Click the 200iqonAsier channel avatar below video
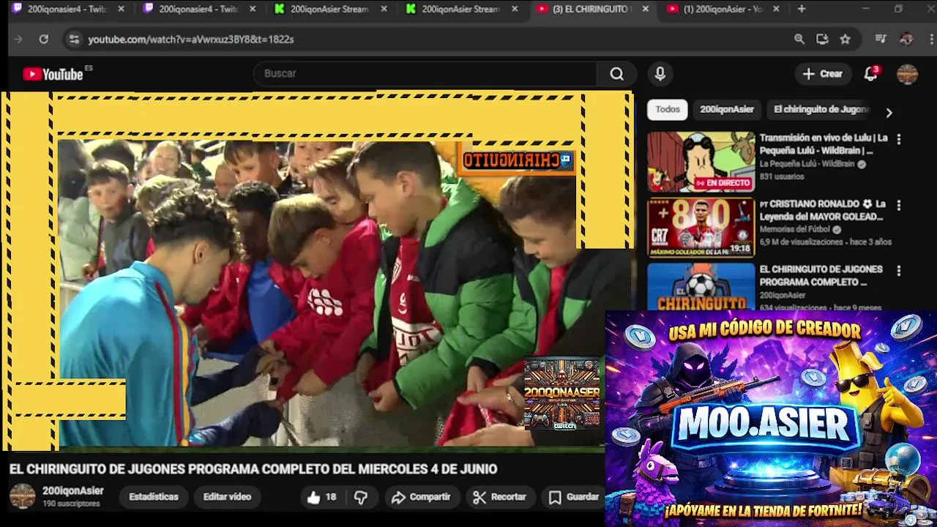 pyautogui.click(x=22, y=496)
